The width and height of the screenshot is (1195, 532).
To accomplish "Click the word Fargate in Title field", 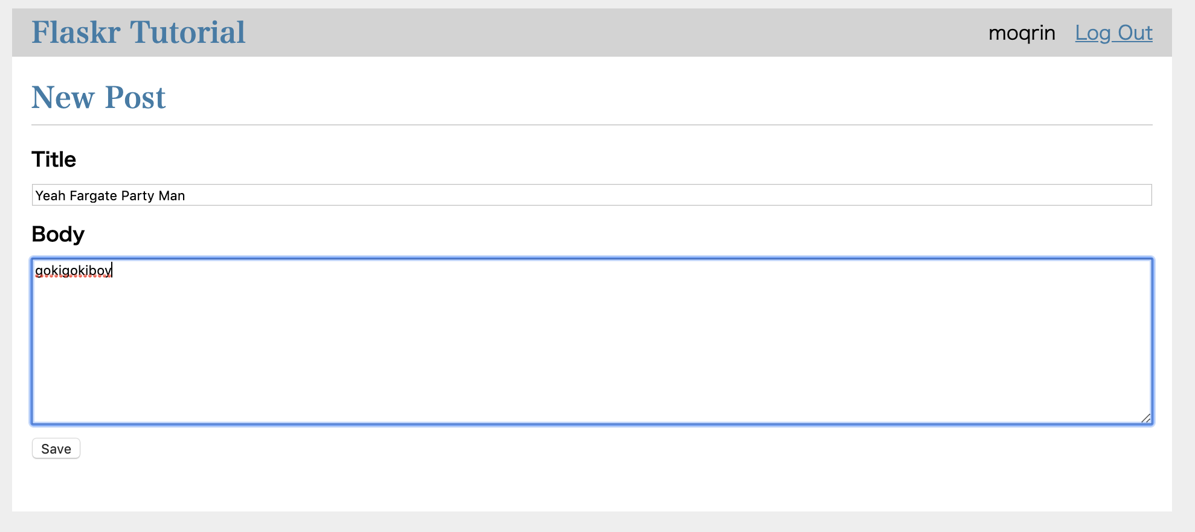I will (93, 195).
